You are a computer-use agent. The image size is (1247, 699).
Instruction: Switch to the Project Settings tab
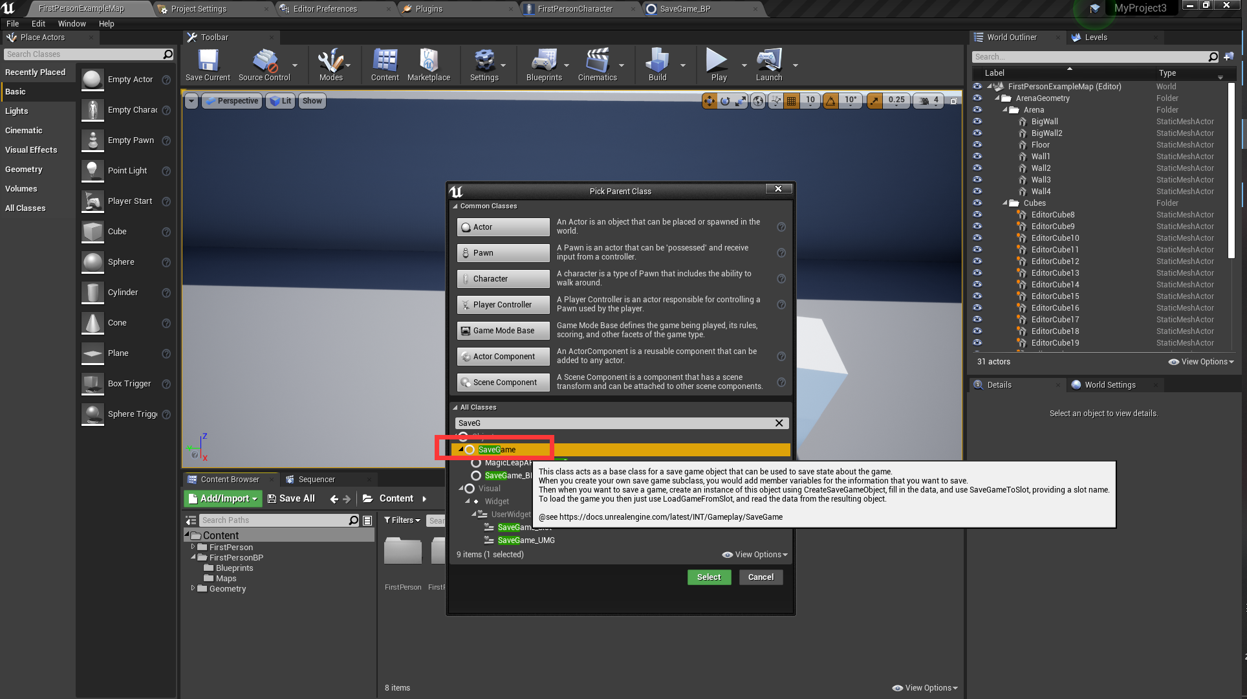[199, 9]
